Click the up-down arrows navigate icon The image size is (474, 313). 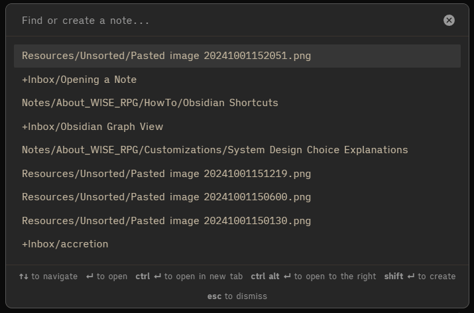tap(24, 277)
